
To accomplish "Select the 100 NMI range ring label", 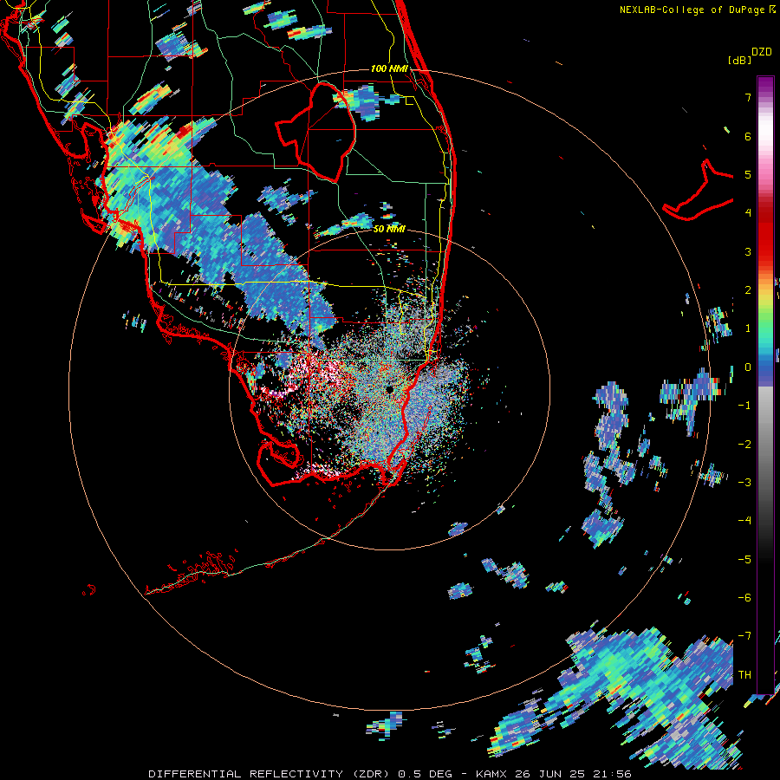I will point(389,68).
